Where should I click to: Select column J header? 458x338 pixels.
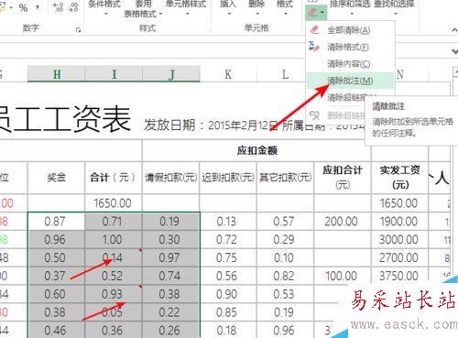(x=171, y=73)
